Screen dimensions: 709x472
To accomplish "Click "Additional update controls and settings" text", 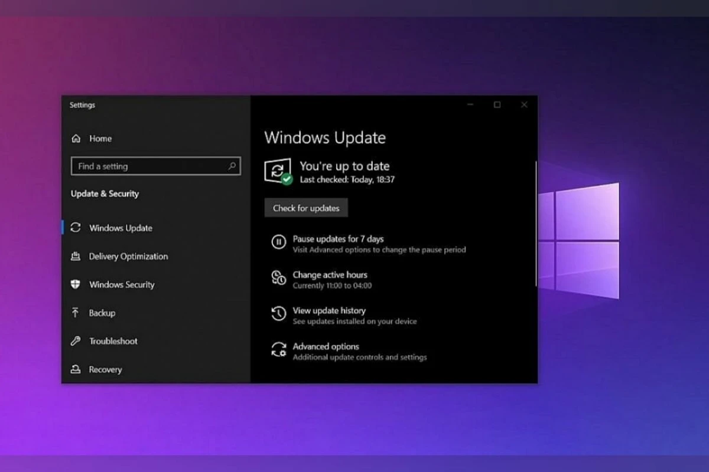I will 360,358.
